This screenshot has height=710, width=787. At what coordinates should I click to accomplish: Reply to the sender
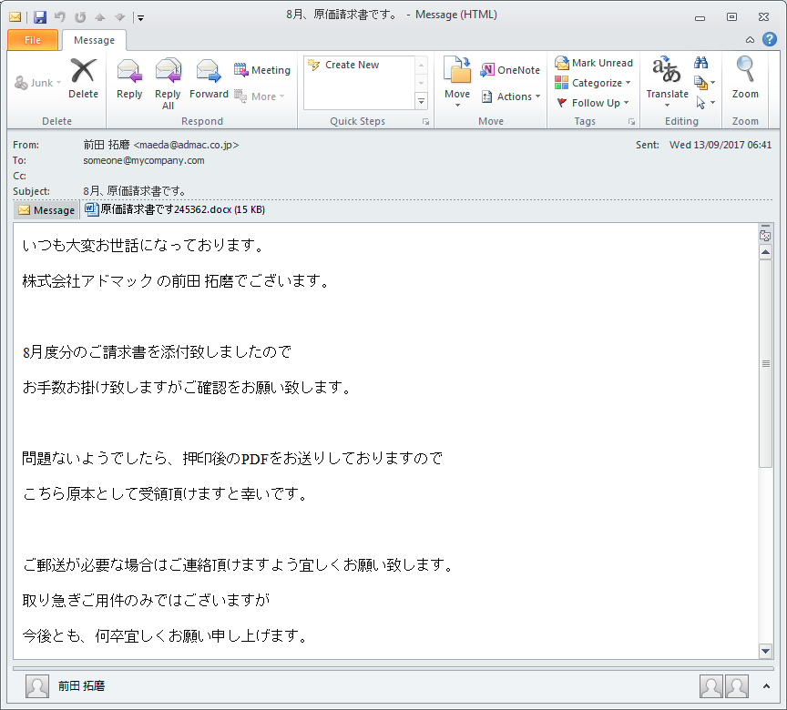tap(129, 78)
